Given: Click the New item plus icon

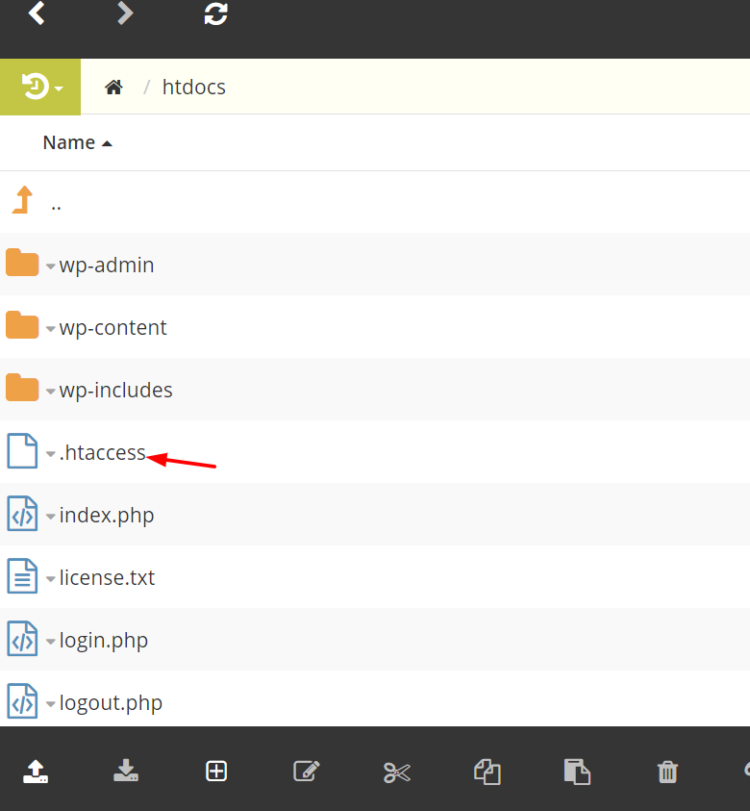Looking at the screenshot, I should (x=216, y=772).
